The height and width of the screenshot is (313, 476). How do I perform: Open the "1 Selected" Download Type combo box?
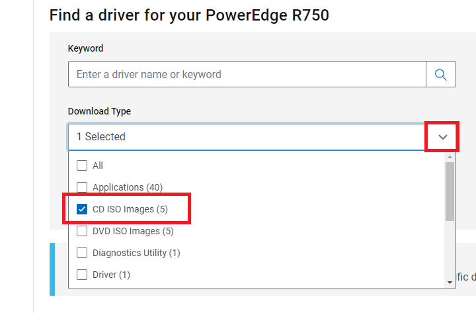pos(246,137)
